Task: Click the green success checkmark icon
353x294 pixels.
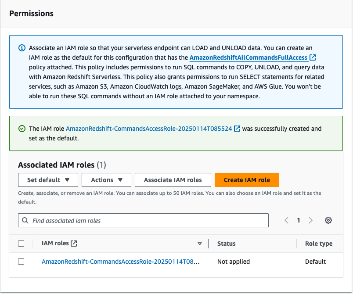Action: [22, 129]
